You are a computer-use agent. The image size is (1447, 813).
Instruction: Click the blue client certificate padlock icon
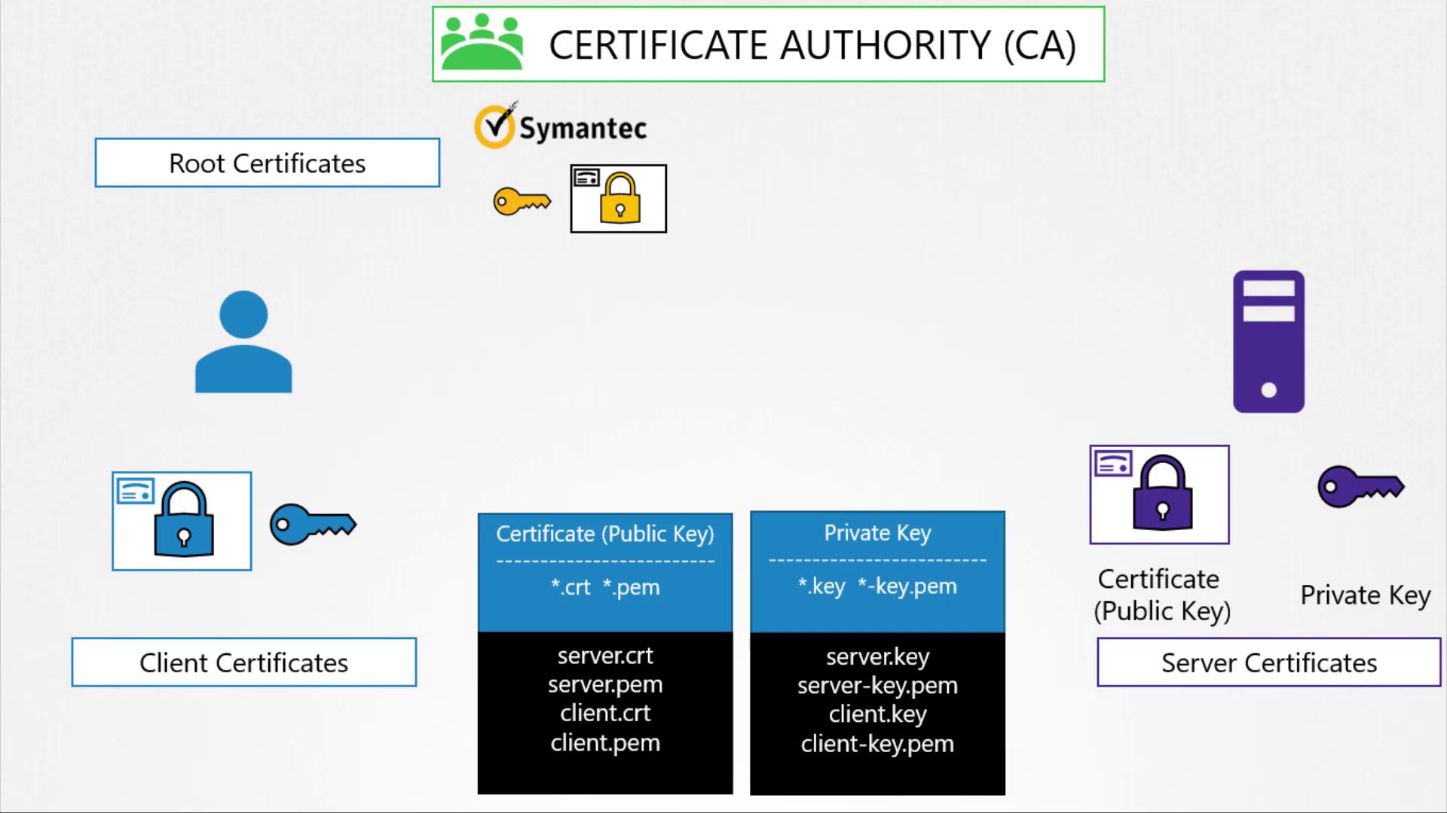coord(182,521)
